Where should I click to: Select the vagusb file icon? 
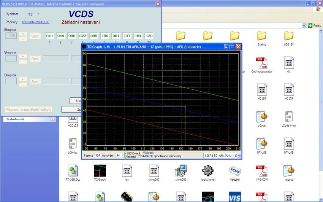[x=288, y=171]
